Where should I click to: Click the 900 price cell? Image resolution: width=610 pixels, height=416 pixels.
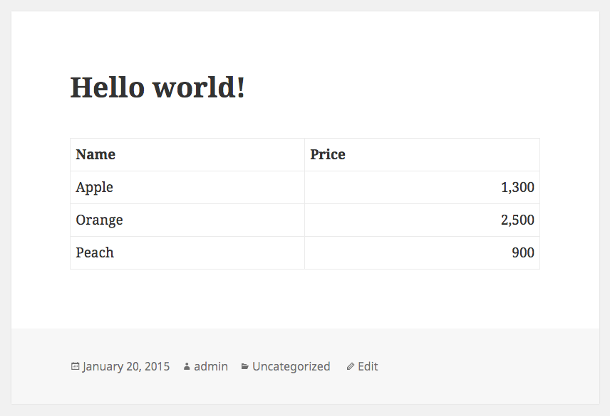click(422, 252)
